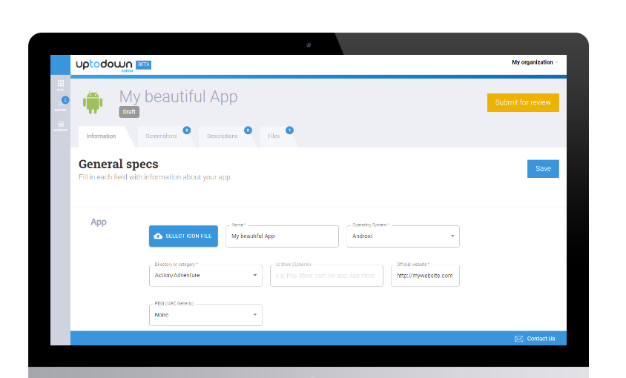The image size is (626, 378).
Task: Click the General specs heading
Action: pos(119,164)
